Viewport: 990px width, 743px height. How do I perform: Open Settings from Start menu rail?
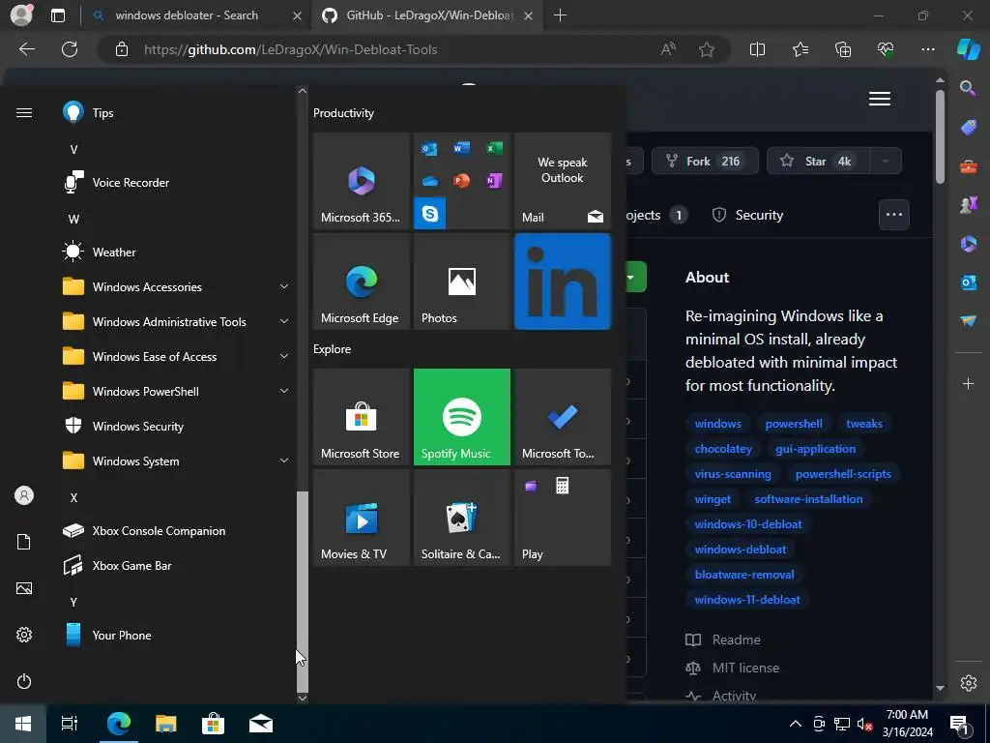pos(24,635)
